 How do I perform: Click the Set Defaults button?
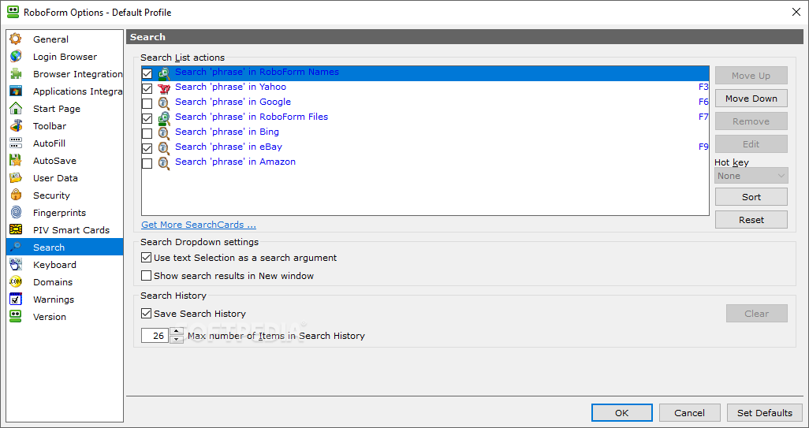(x=765, y=412)
